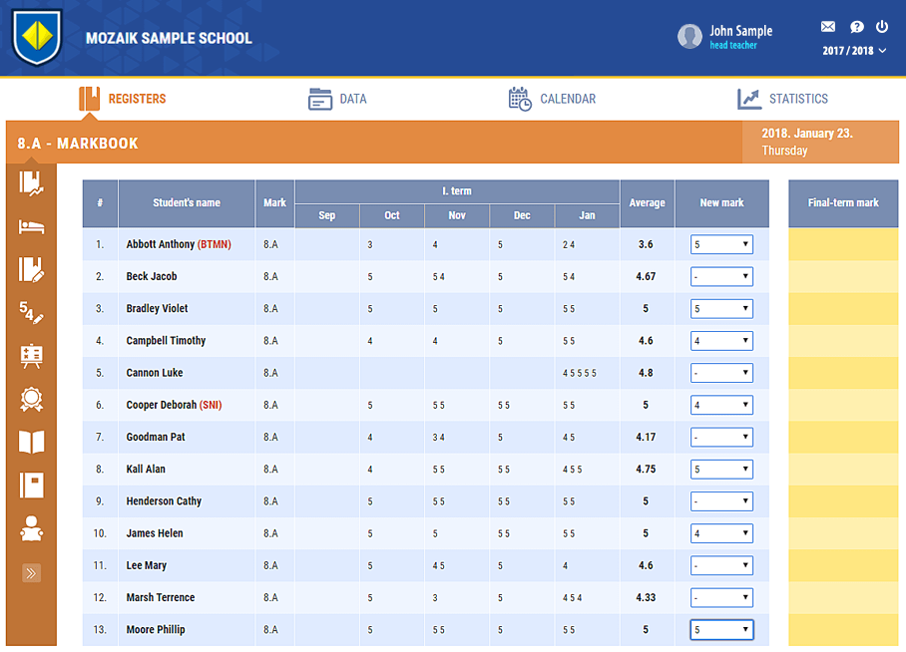Open the 2017 / 2018 school year dropdown
The image size is (906, 652).
854,51
